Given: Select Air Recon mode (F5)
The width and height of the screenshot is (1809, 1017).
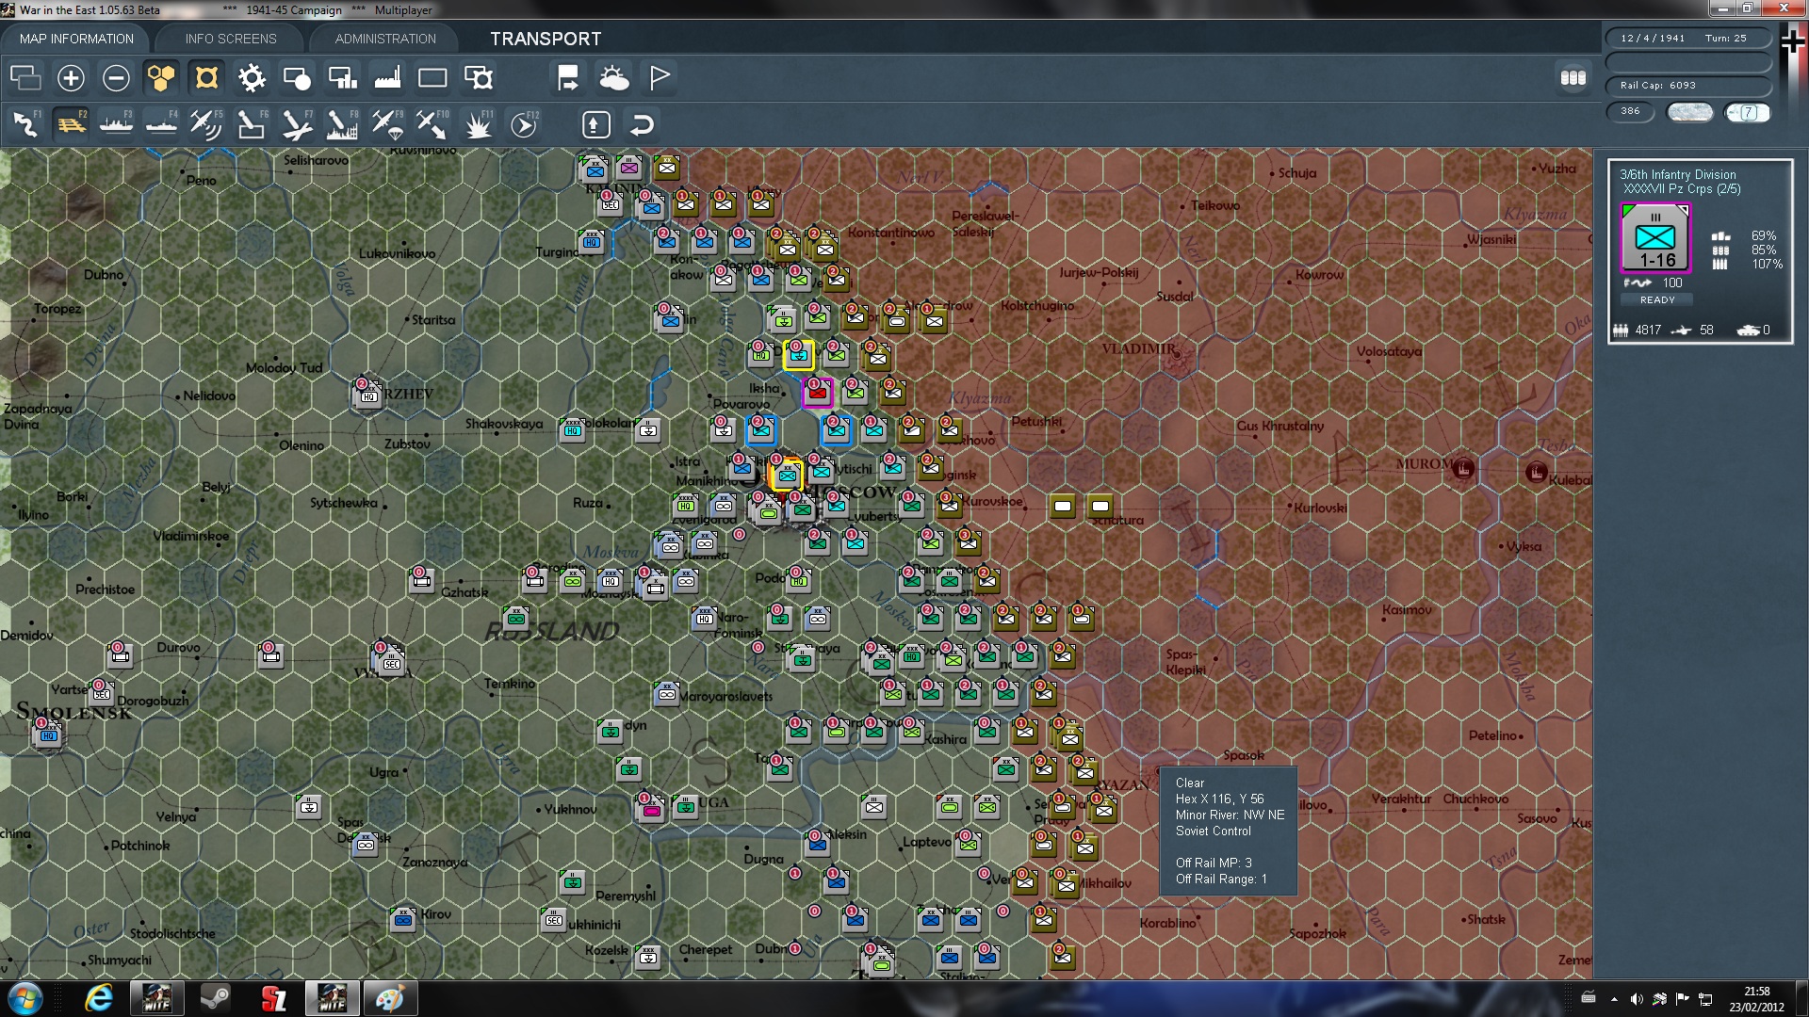Looking at the screenshot, I should point(205,124).
